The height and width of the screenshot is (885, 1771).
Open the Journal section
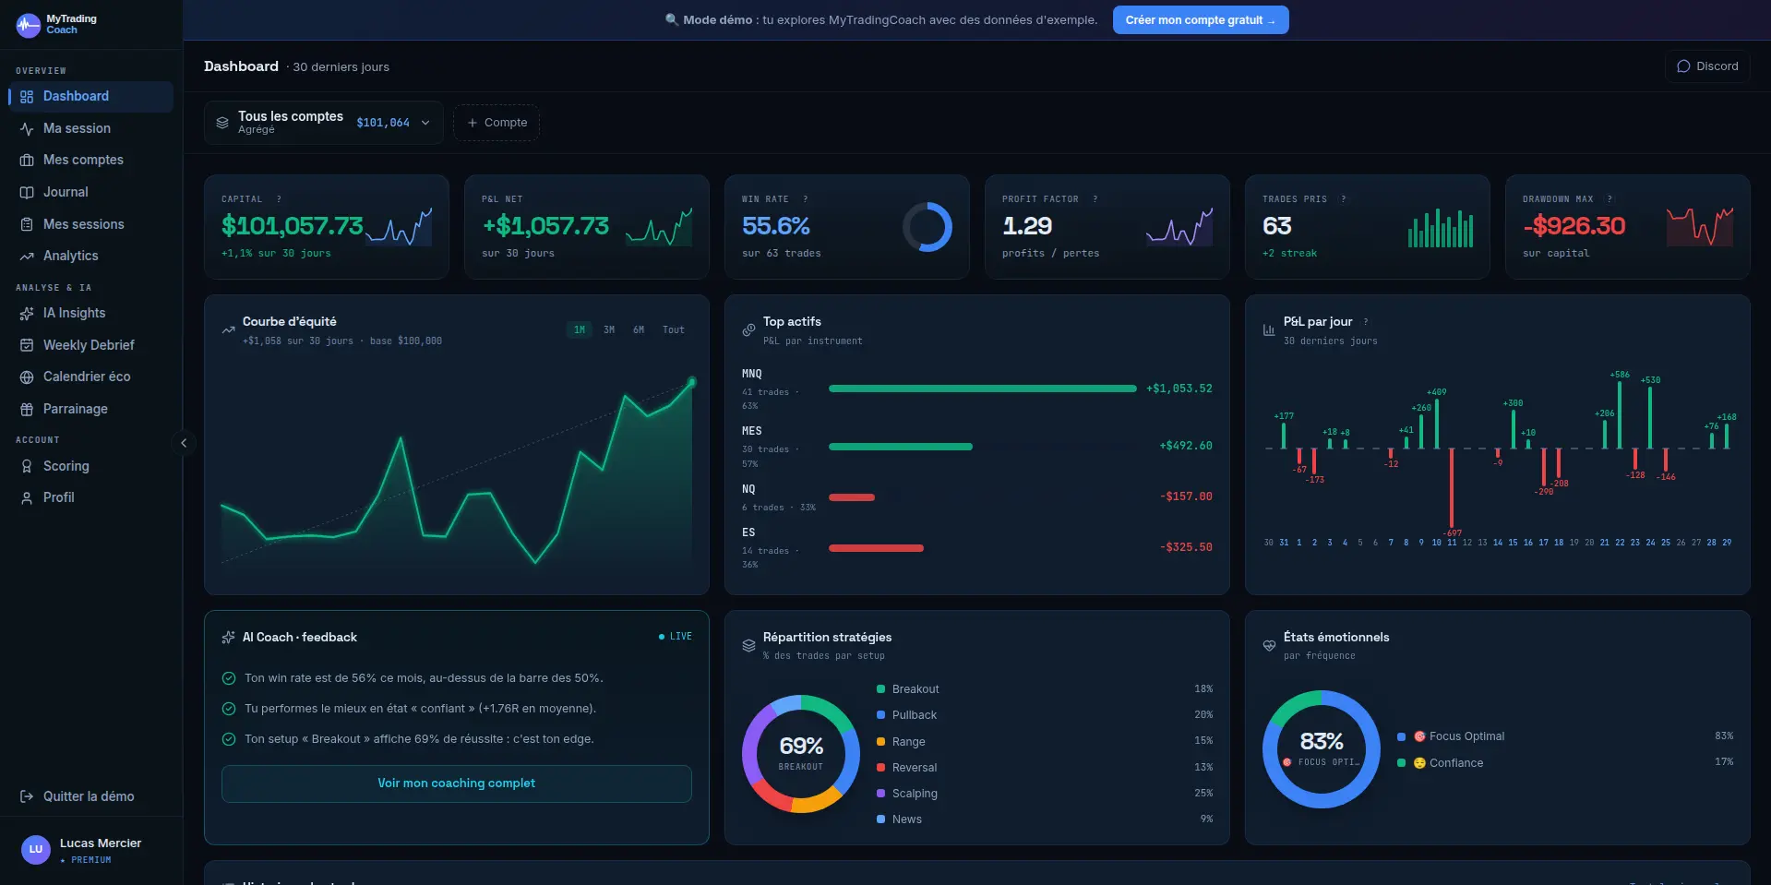coord(90,192)
